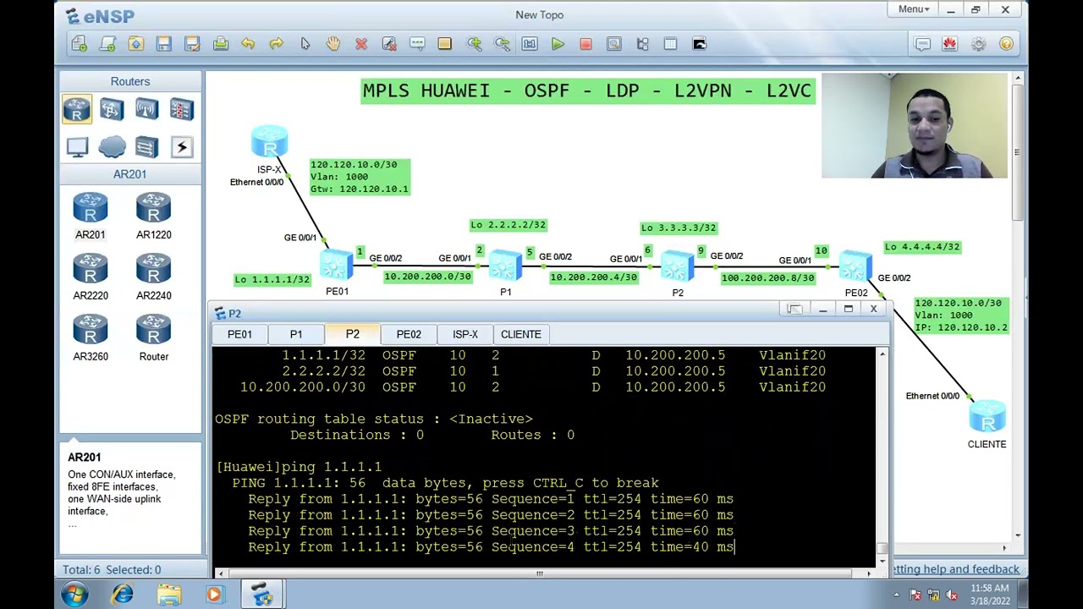The image size is (1083, 609).
Task: Switch to the P1 terminal tab
Action: pos(296,334)
